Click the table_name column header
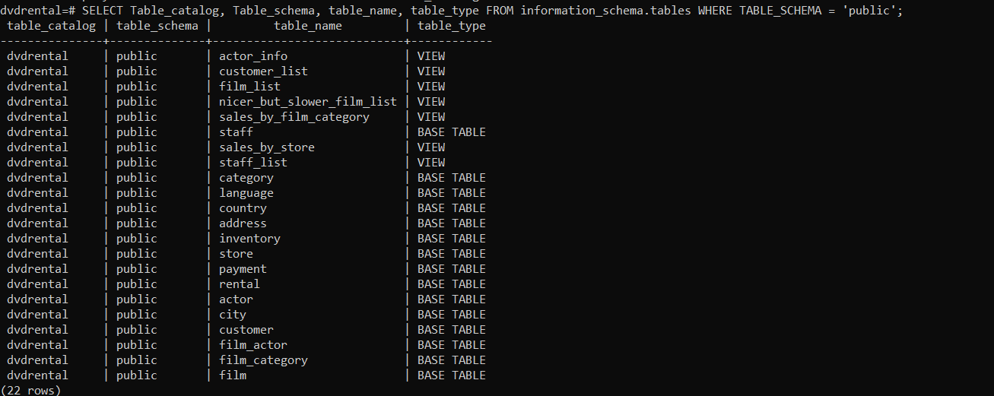 click(308, 26)
